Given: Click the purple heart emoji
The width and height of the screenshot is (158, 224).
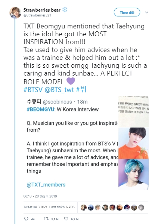Looking at the screenshot, I should tap(71, 81).
